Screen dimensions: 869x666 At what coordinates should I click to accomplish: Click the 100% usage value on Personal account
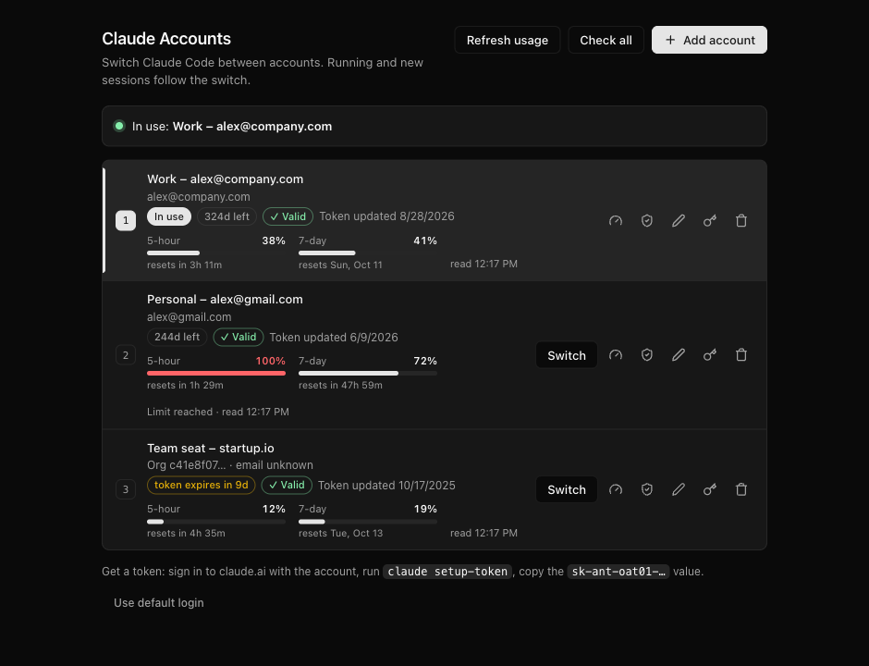pos(271,361)
